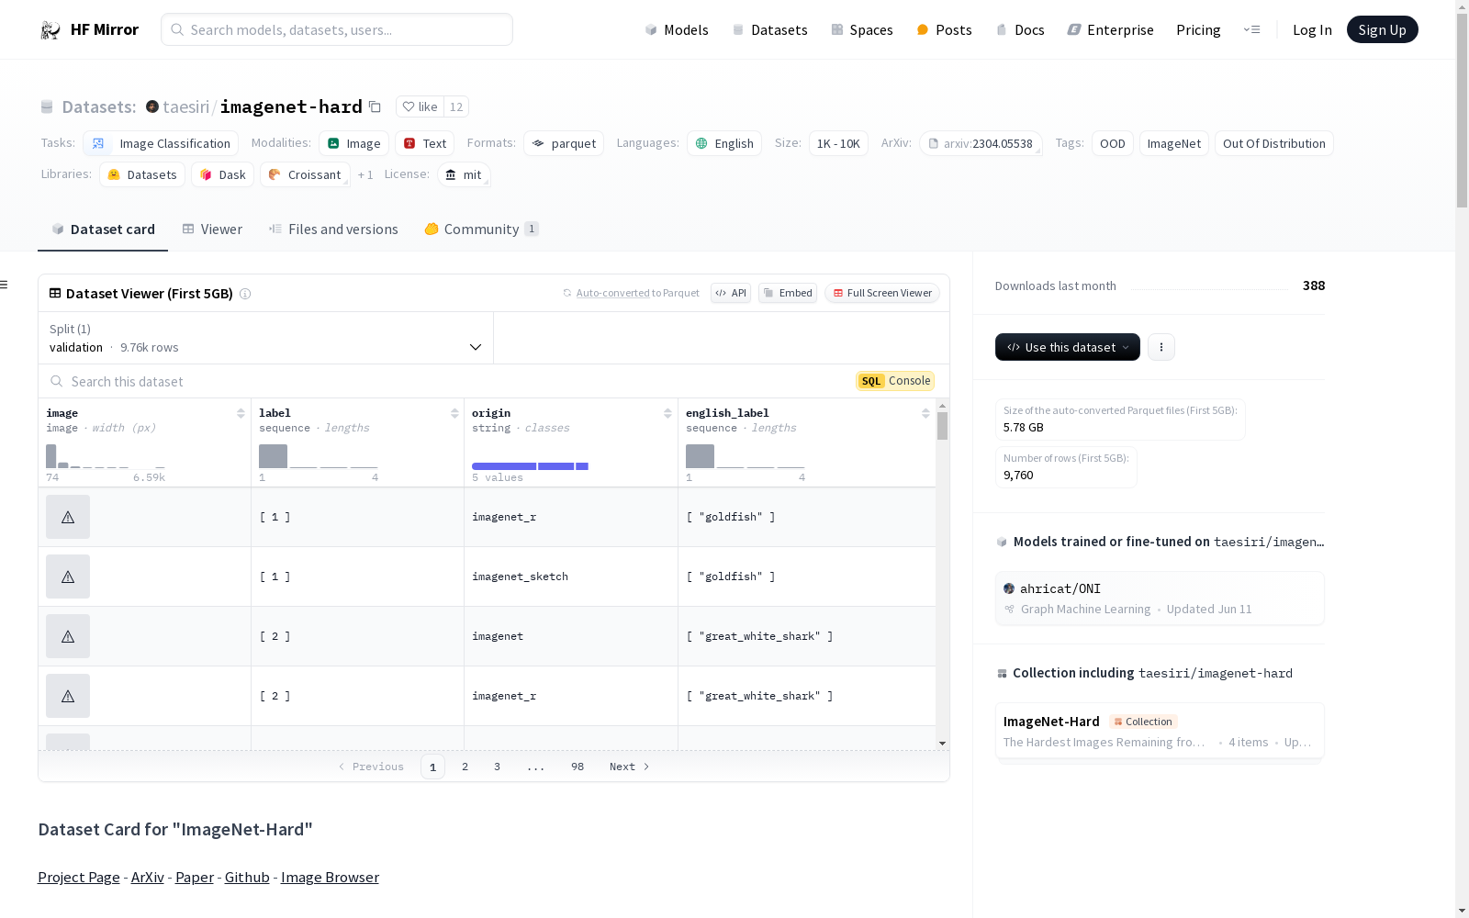Select the Dataset card tab
This screenshot has width=1469, height=918.
(103, 229)
